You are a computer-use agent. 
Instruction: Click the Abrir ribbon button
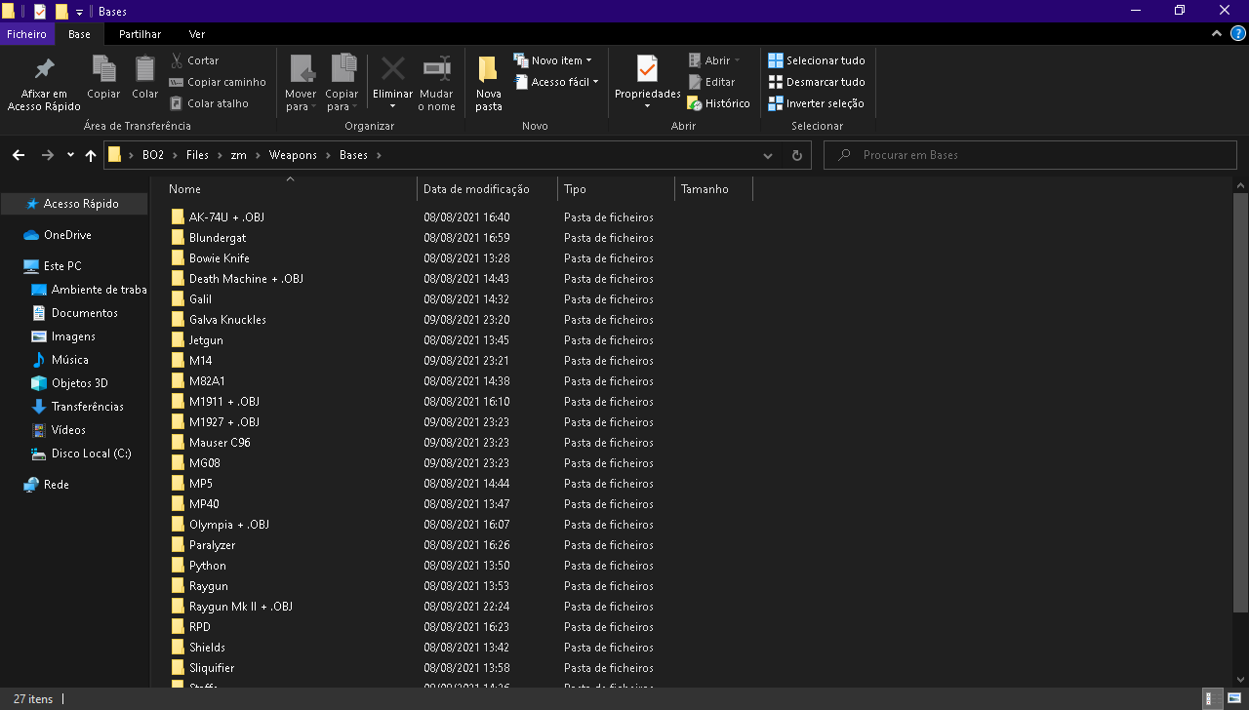[x=714, y=60]
